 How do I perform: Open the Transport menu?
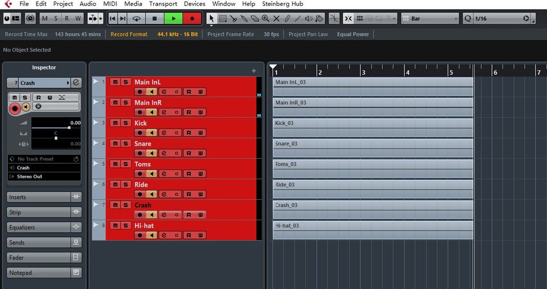pyautogui.click(x=163, y=4)
